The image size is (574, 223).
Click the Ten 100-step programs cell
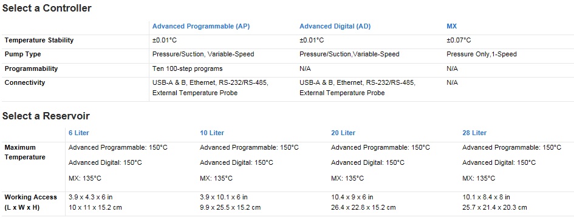[188, 68]
